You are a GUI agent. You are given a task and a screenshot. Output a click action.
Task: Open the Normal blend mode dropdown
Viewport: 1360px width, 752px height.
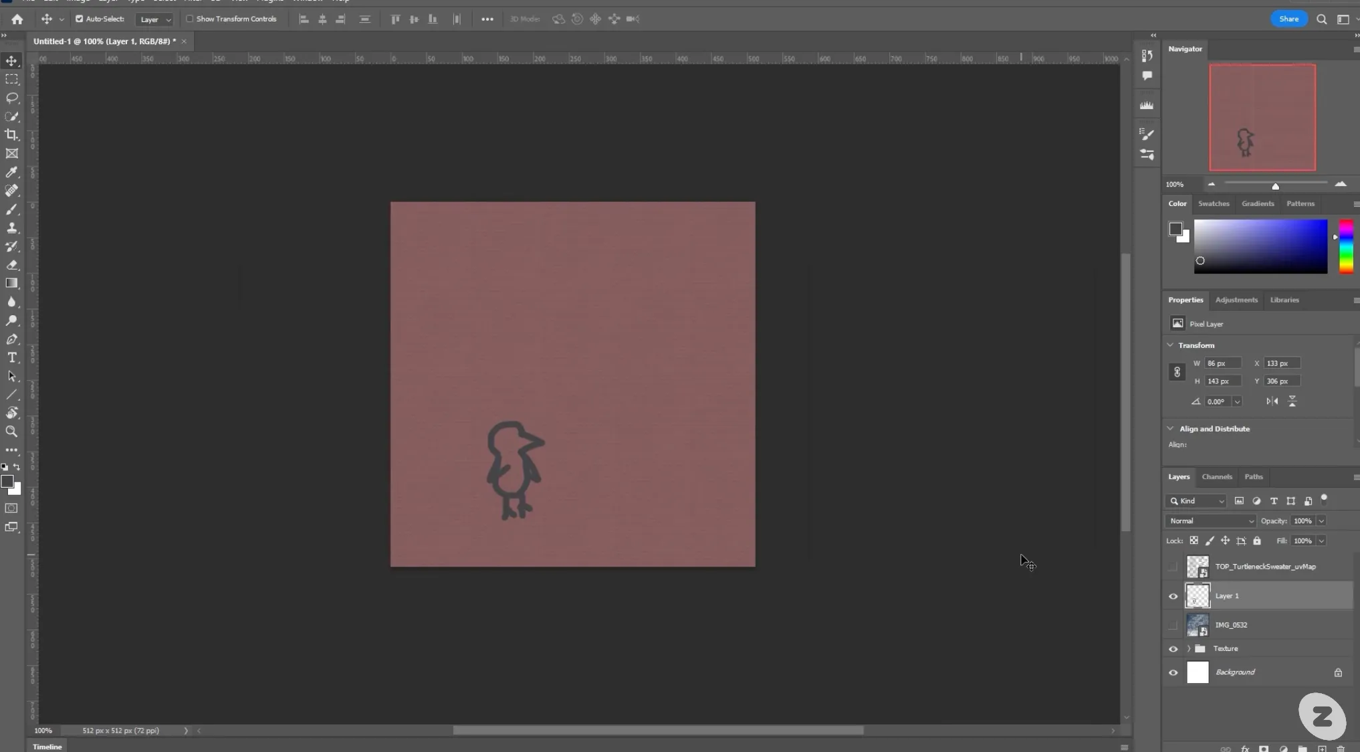[1211, 521]
